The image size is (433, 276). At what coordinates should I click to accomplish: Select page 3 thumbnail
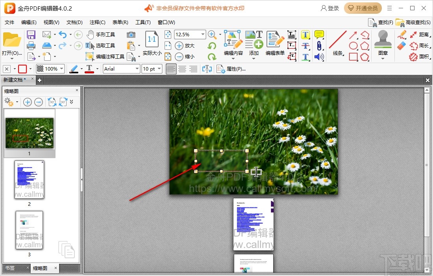coord(29,230)
